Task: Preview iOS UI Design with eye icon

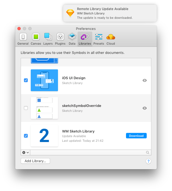Action: pyautogui.click(x=145, y=80)
